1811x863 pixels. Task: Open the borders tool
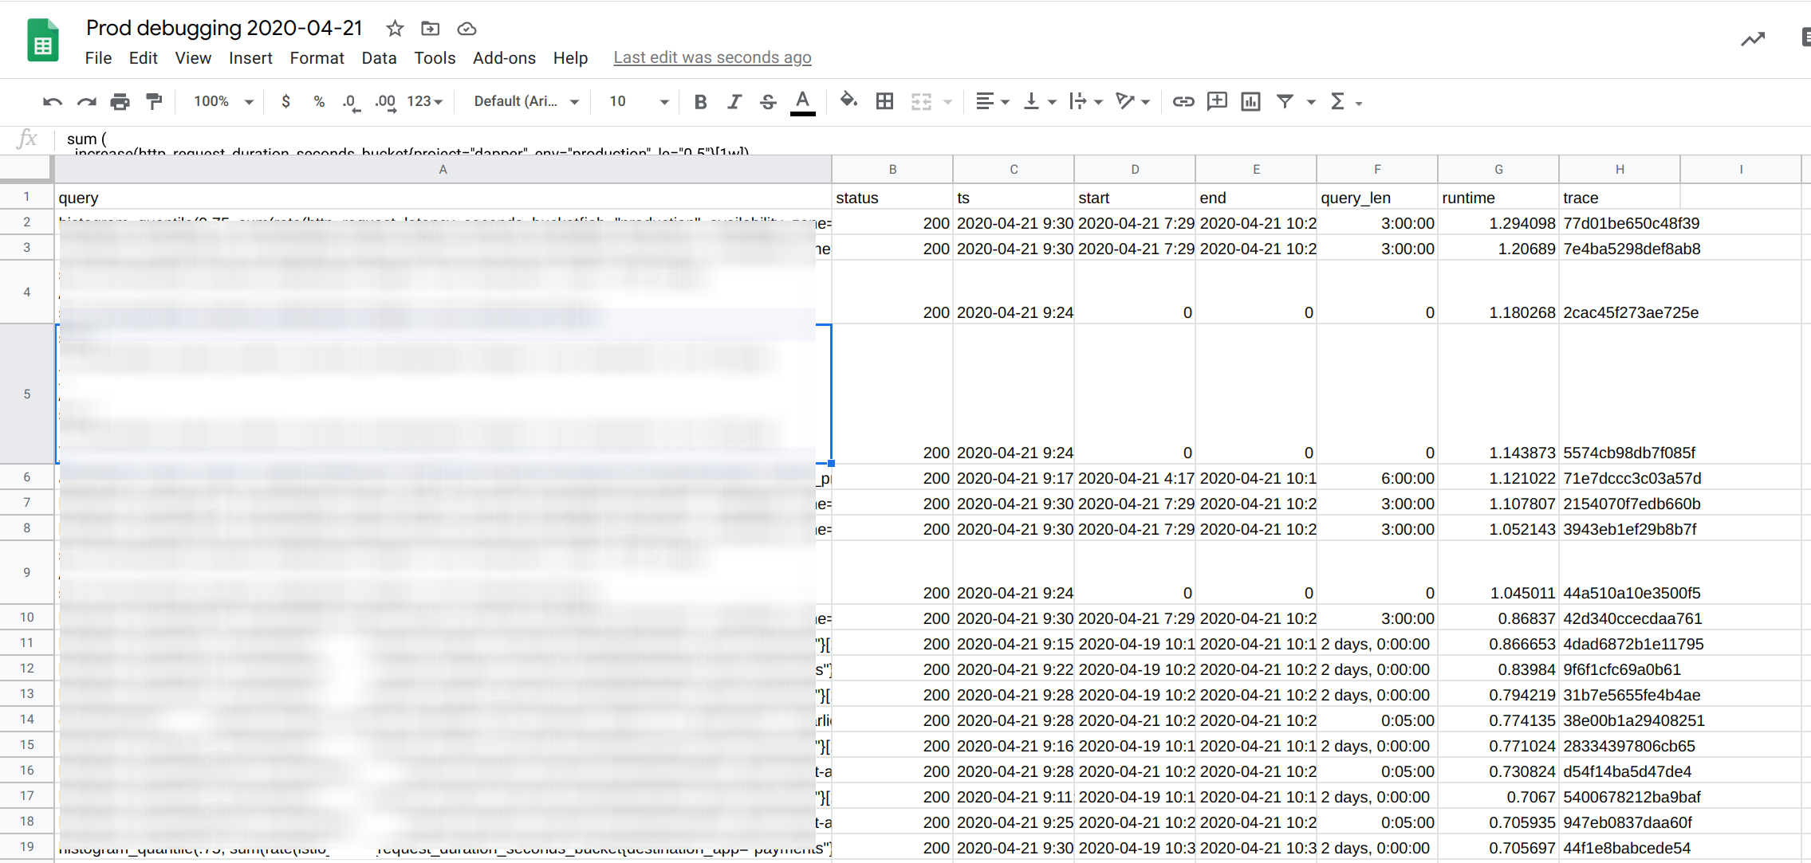(884, 101)
